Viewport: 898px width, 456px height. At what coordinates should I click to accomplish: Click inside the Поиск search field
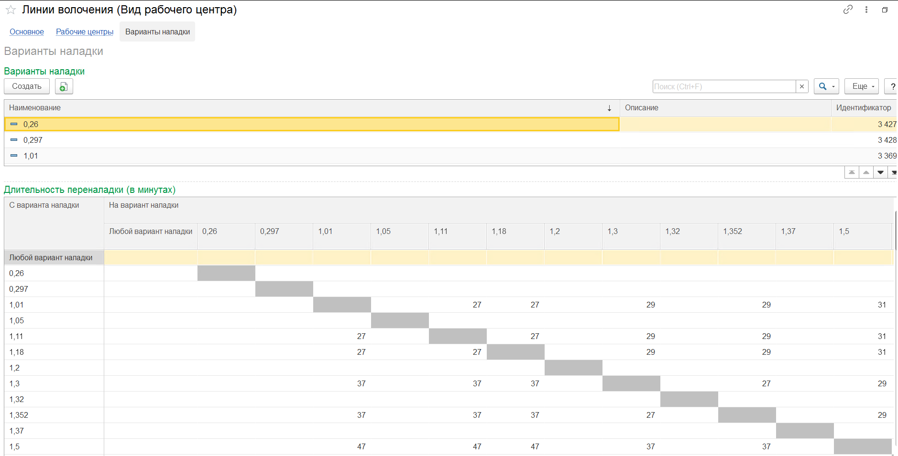[x=724, y=86]
